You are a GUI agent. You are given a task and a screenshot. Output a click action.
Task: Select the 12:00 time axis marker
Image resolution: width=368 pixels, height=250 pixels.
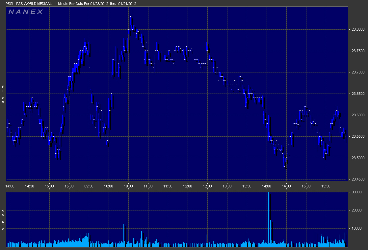[188, 186]
